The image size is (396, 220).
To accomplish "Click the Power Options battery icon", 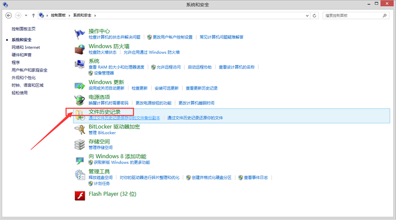I will point(80,100).
